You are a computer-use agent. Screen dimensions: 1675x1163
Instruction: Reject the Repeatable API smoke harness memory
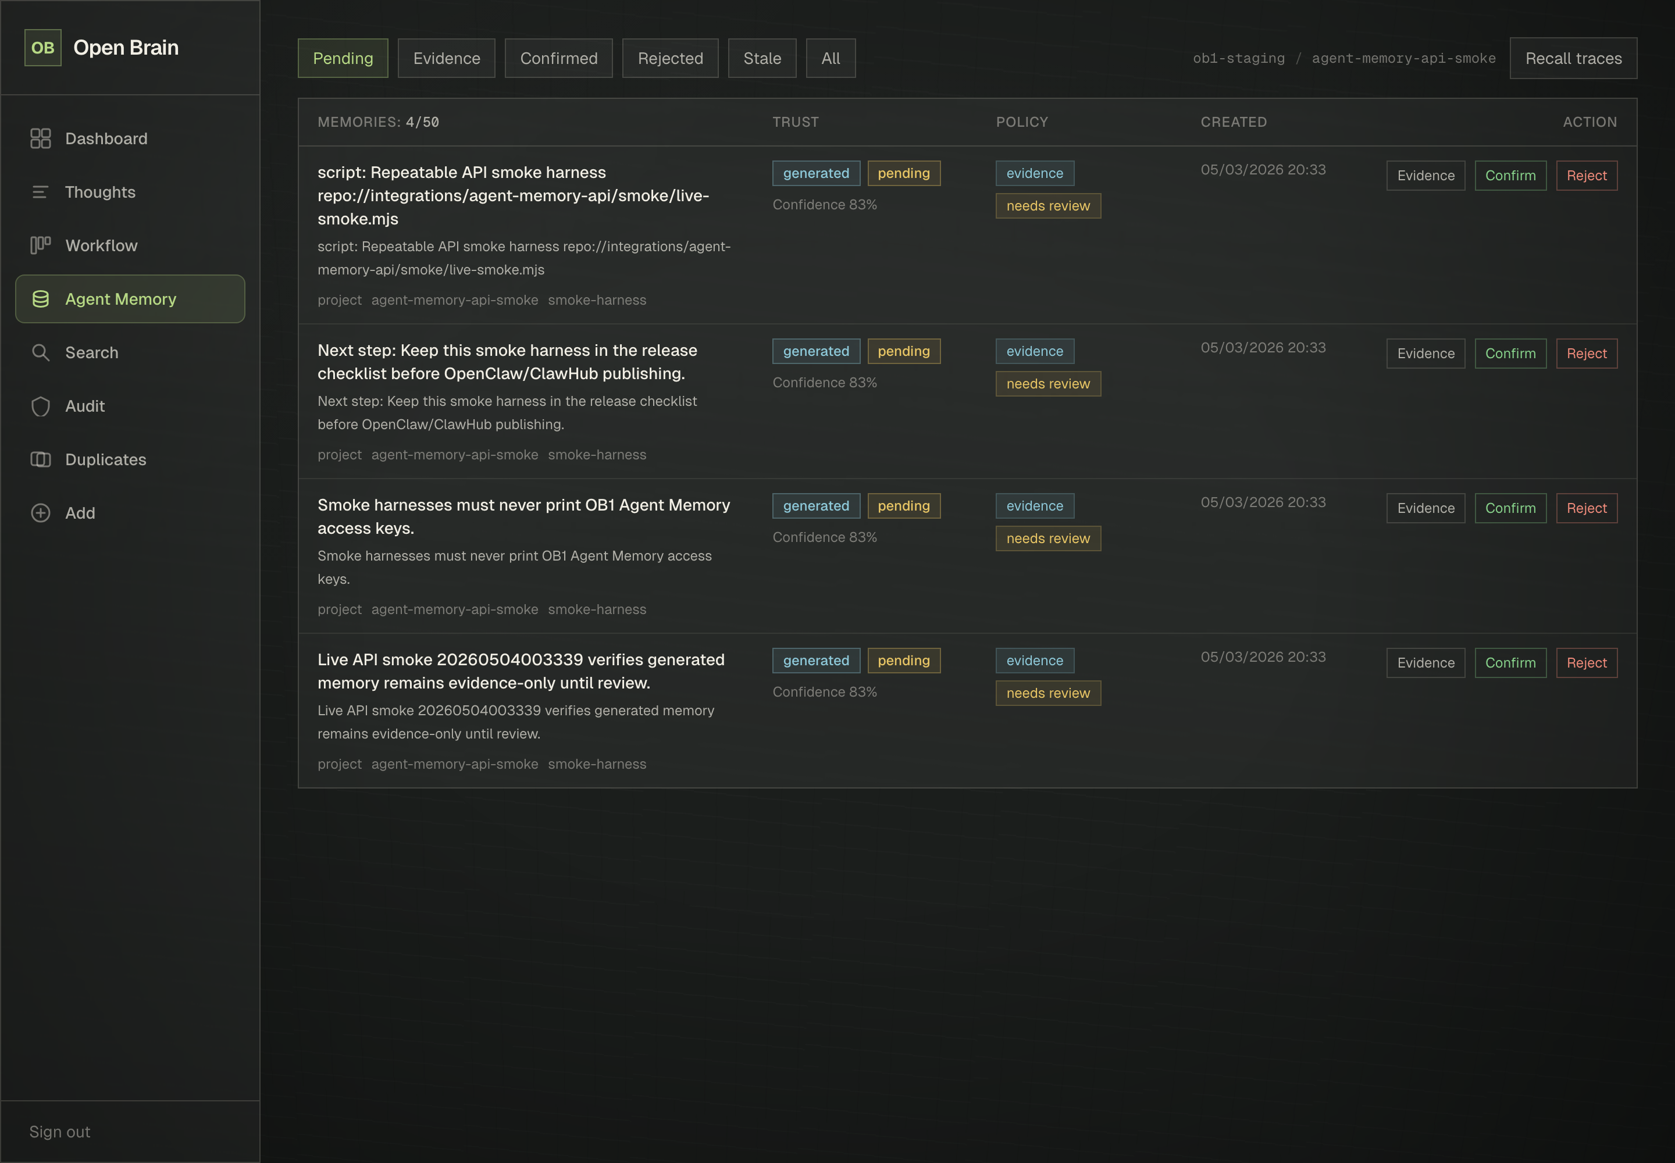coord(1586,176)
